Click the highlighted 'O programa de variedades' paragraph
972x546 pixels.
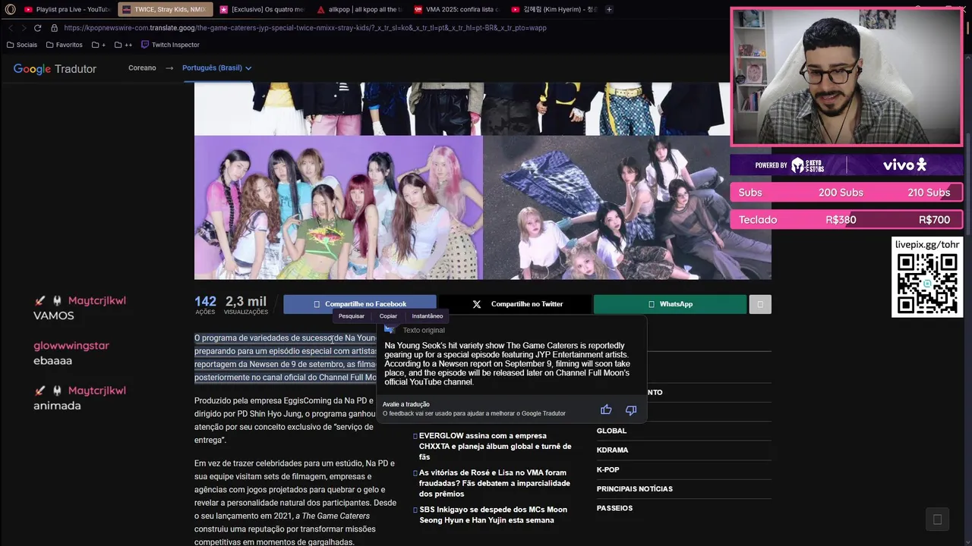click(286, 357)
